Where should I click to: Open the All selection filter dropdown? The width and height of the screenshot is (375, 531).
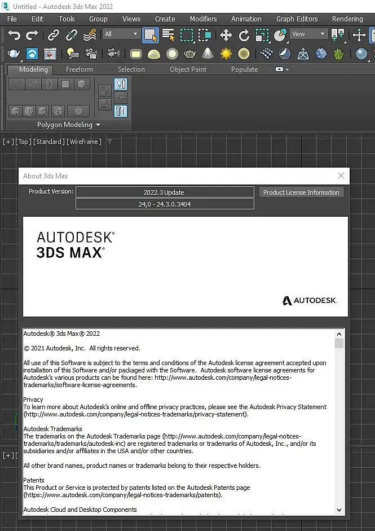point(121,34)
